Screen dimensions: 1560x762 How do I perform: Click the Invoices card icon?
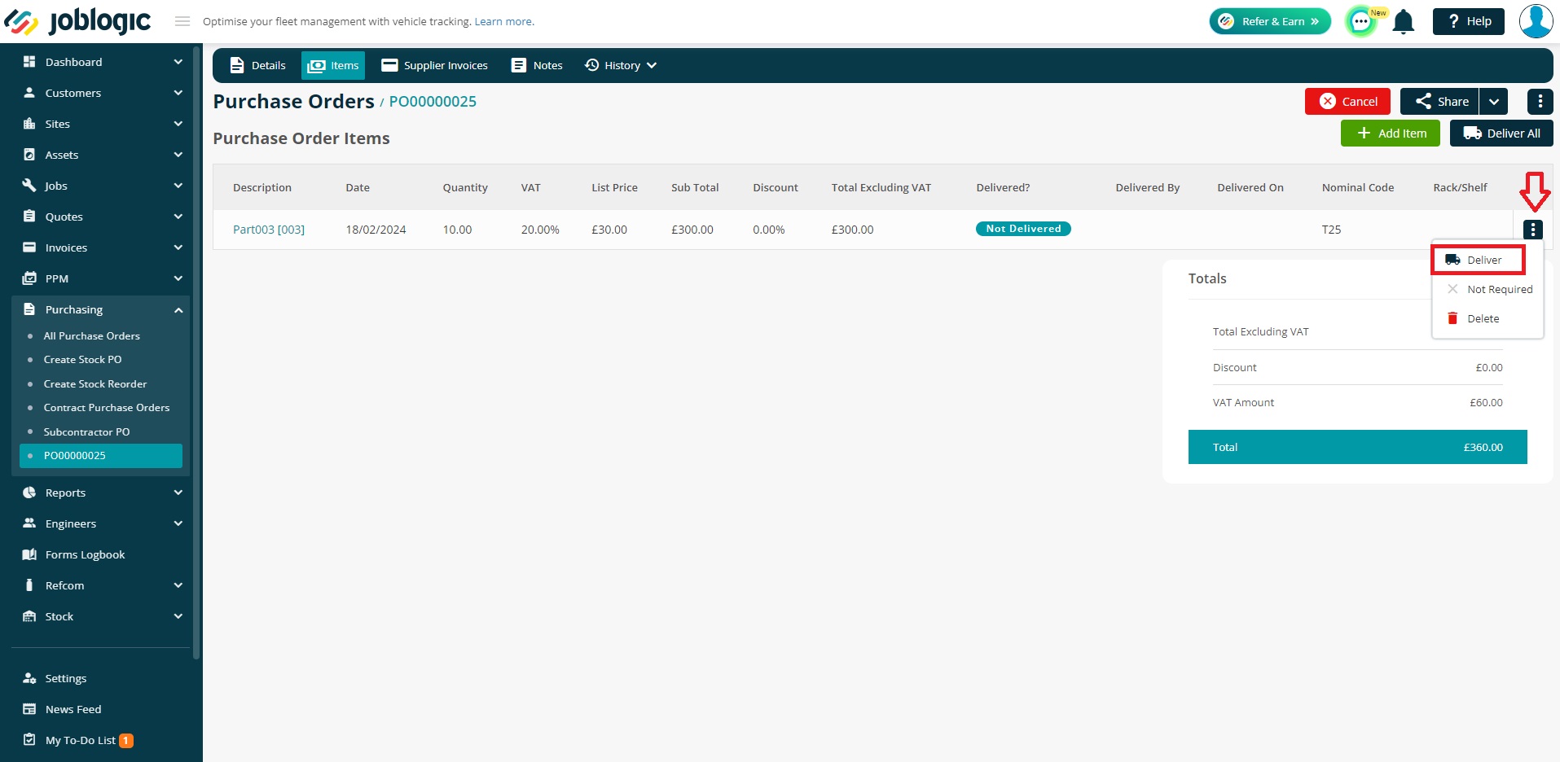coord(29,247)
